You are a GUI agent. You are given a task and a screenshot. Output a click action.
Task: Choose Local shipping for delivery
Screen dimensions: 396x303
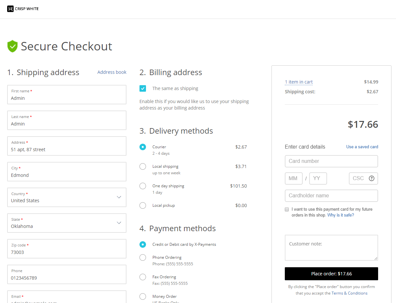[x=143, y=166]
